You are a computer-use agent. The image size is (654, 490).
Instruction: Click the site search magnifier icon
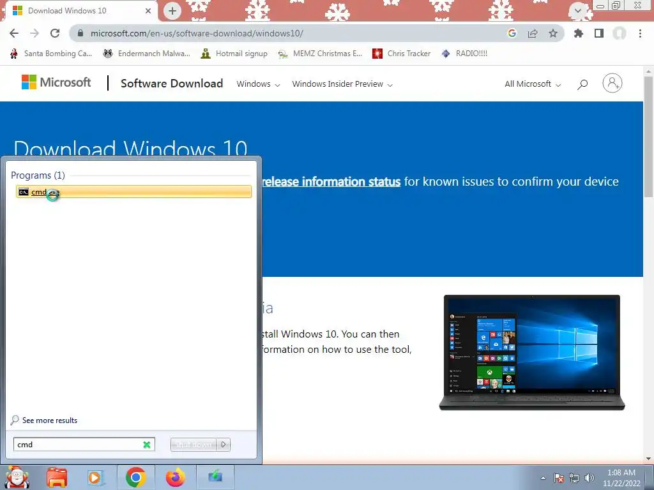582,84
